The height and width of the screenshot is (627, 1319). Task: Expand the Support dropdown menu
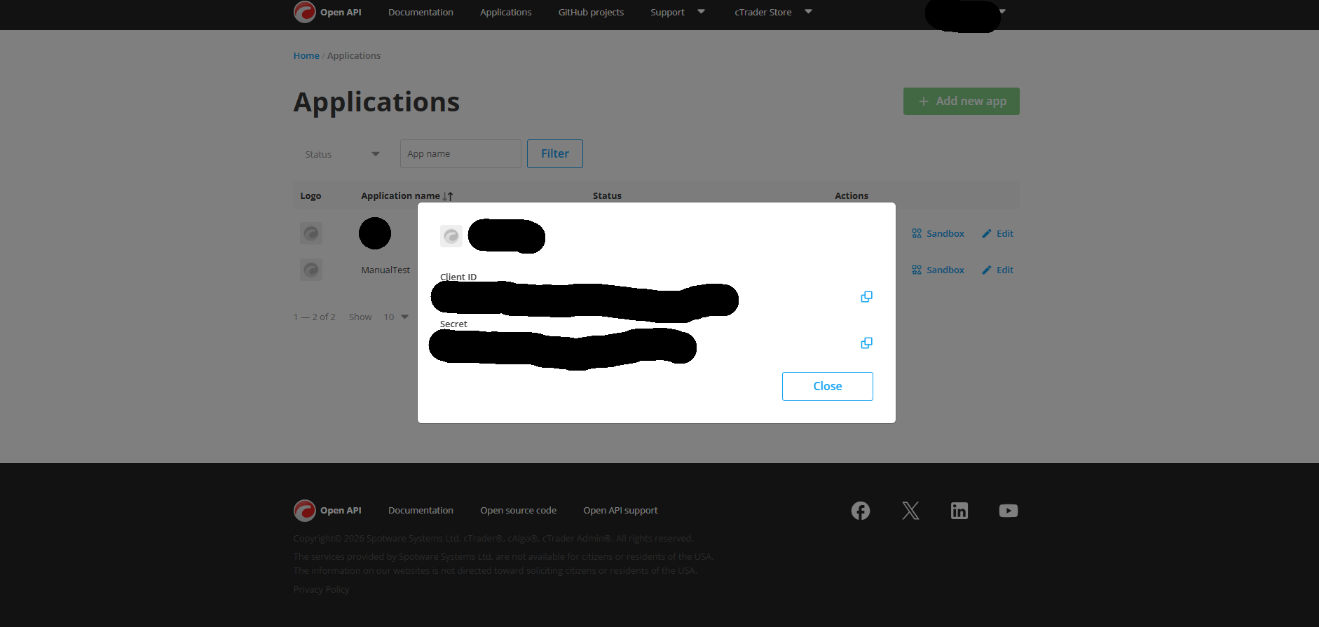pos(677,13)
